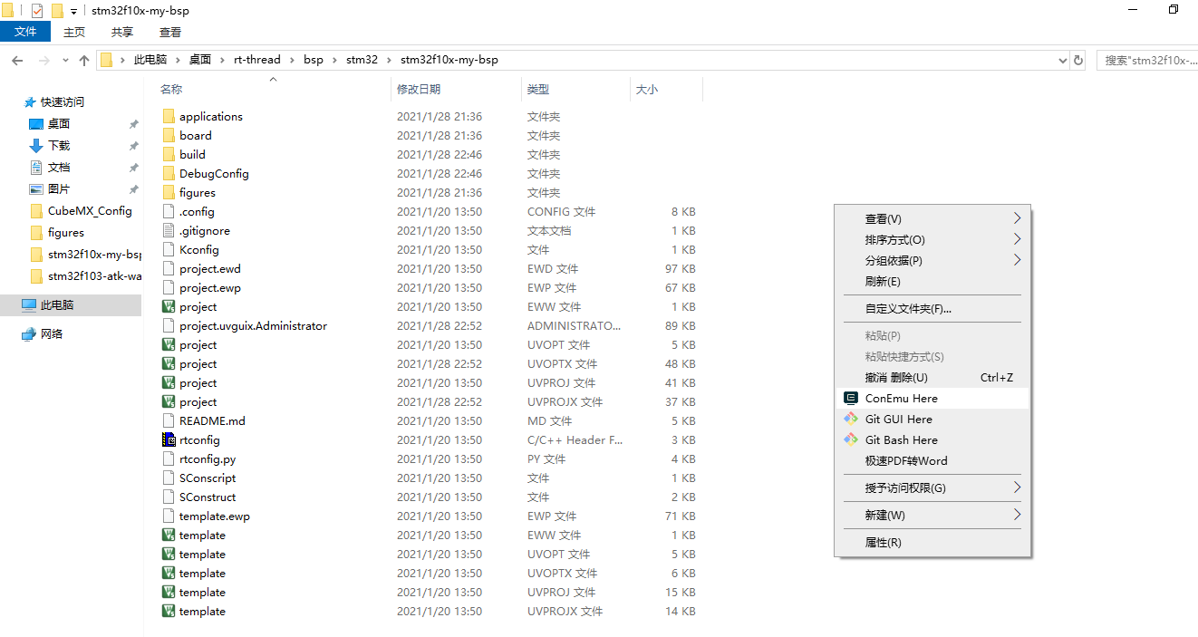Select the board folder name
The image size is (1198, 637).
tap(196, 135)
